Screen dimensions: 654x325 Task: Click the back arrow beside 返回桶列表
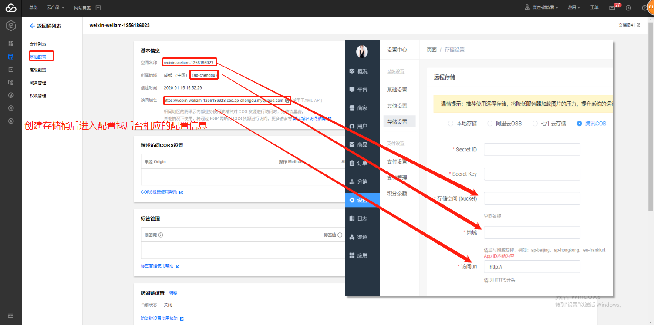(x=32, y=26)
